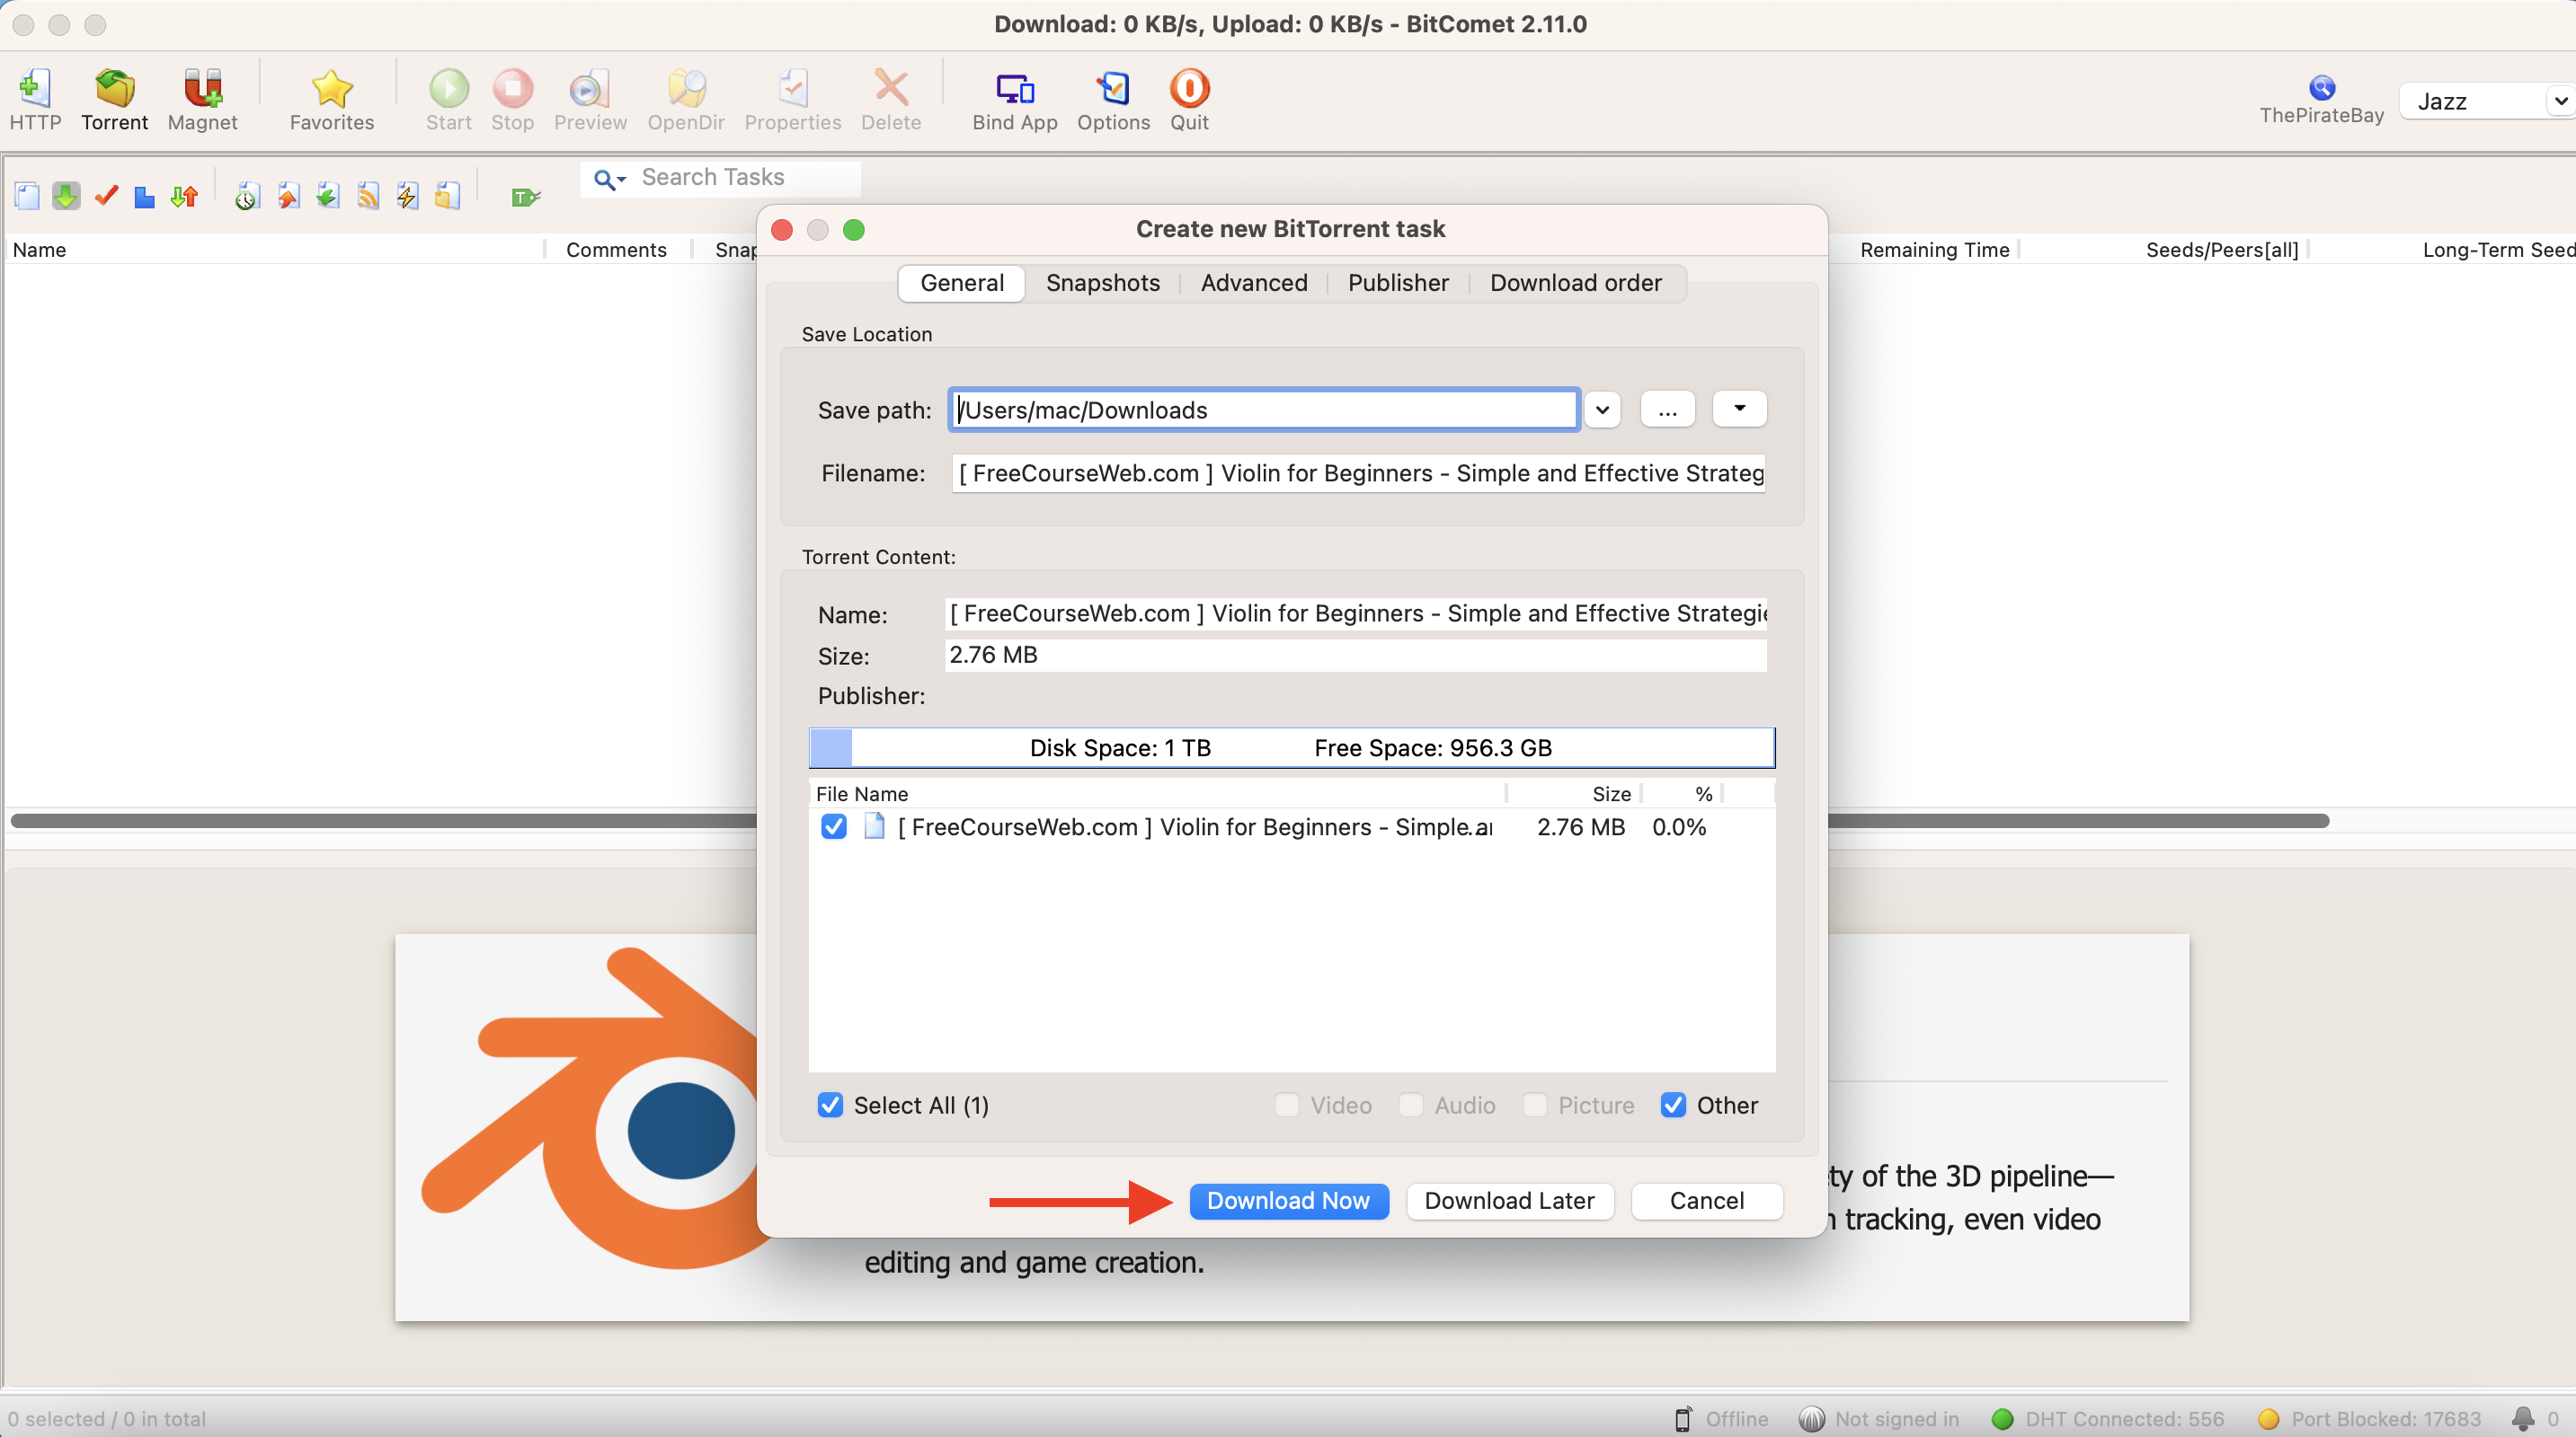Click the lightning bolt document icon
Image resolution: width=2576 pixels, height=1437 pixels.
(407, 196)
